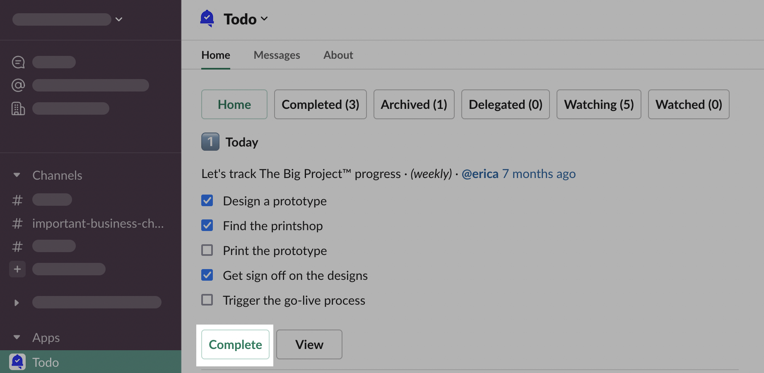The width and height of the screenshot is (764, 373).
Task: Check the Print the prototype checkbox
Action: [207, 250]
